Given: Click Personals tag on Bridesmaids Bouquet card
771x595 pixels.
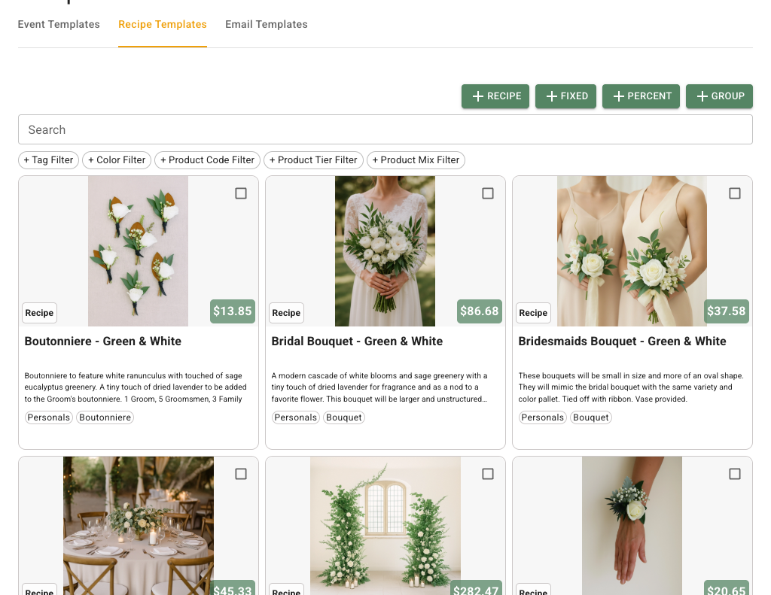Looking at the screenshot, I should click(542, 417).
